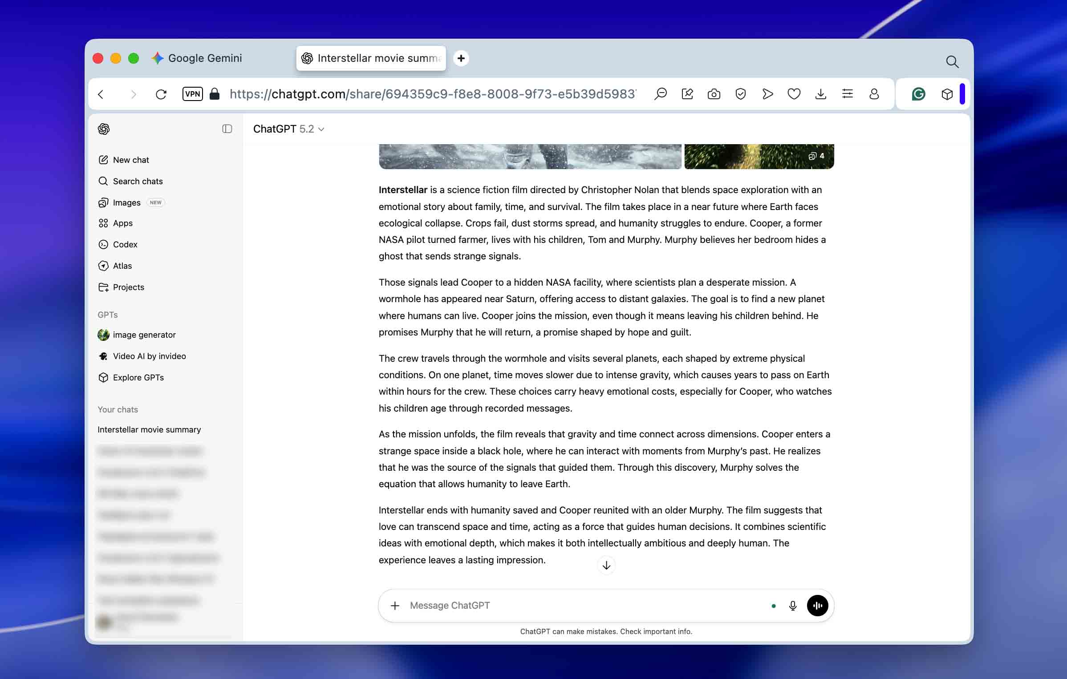Reload the page with refresh icon
The height and width of the screenshot is (679, 1067).
point(161,94)
